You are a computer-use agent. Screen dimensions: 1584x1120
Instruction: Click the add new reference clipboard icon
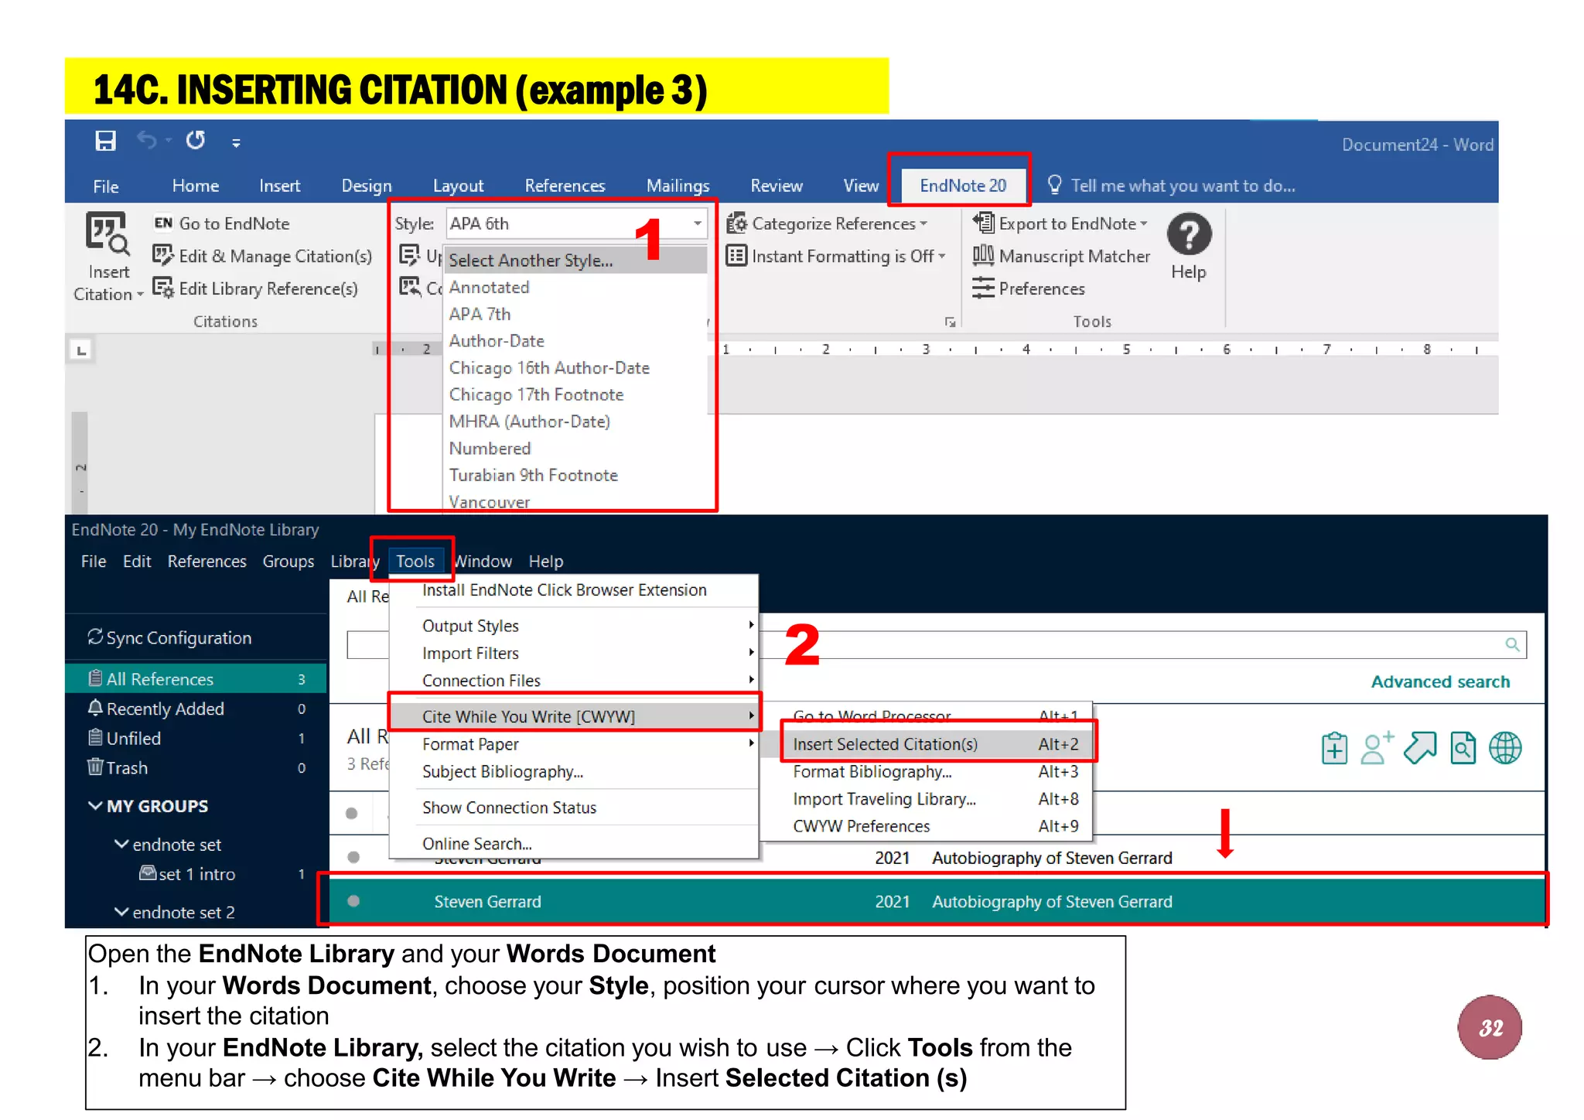click(1334, 748)
